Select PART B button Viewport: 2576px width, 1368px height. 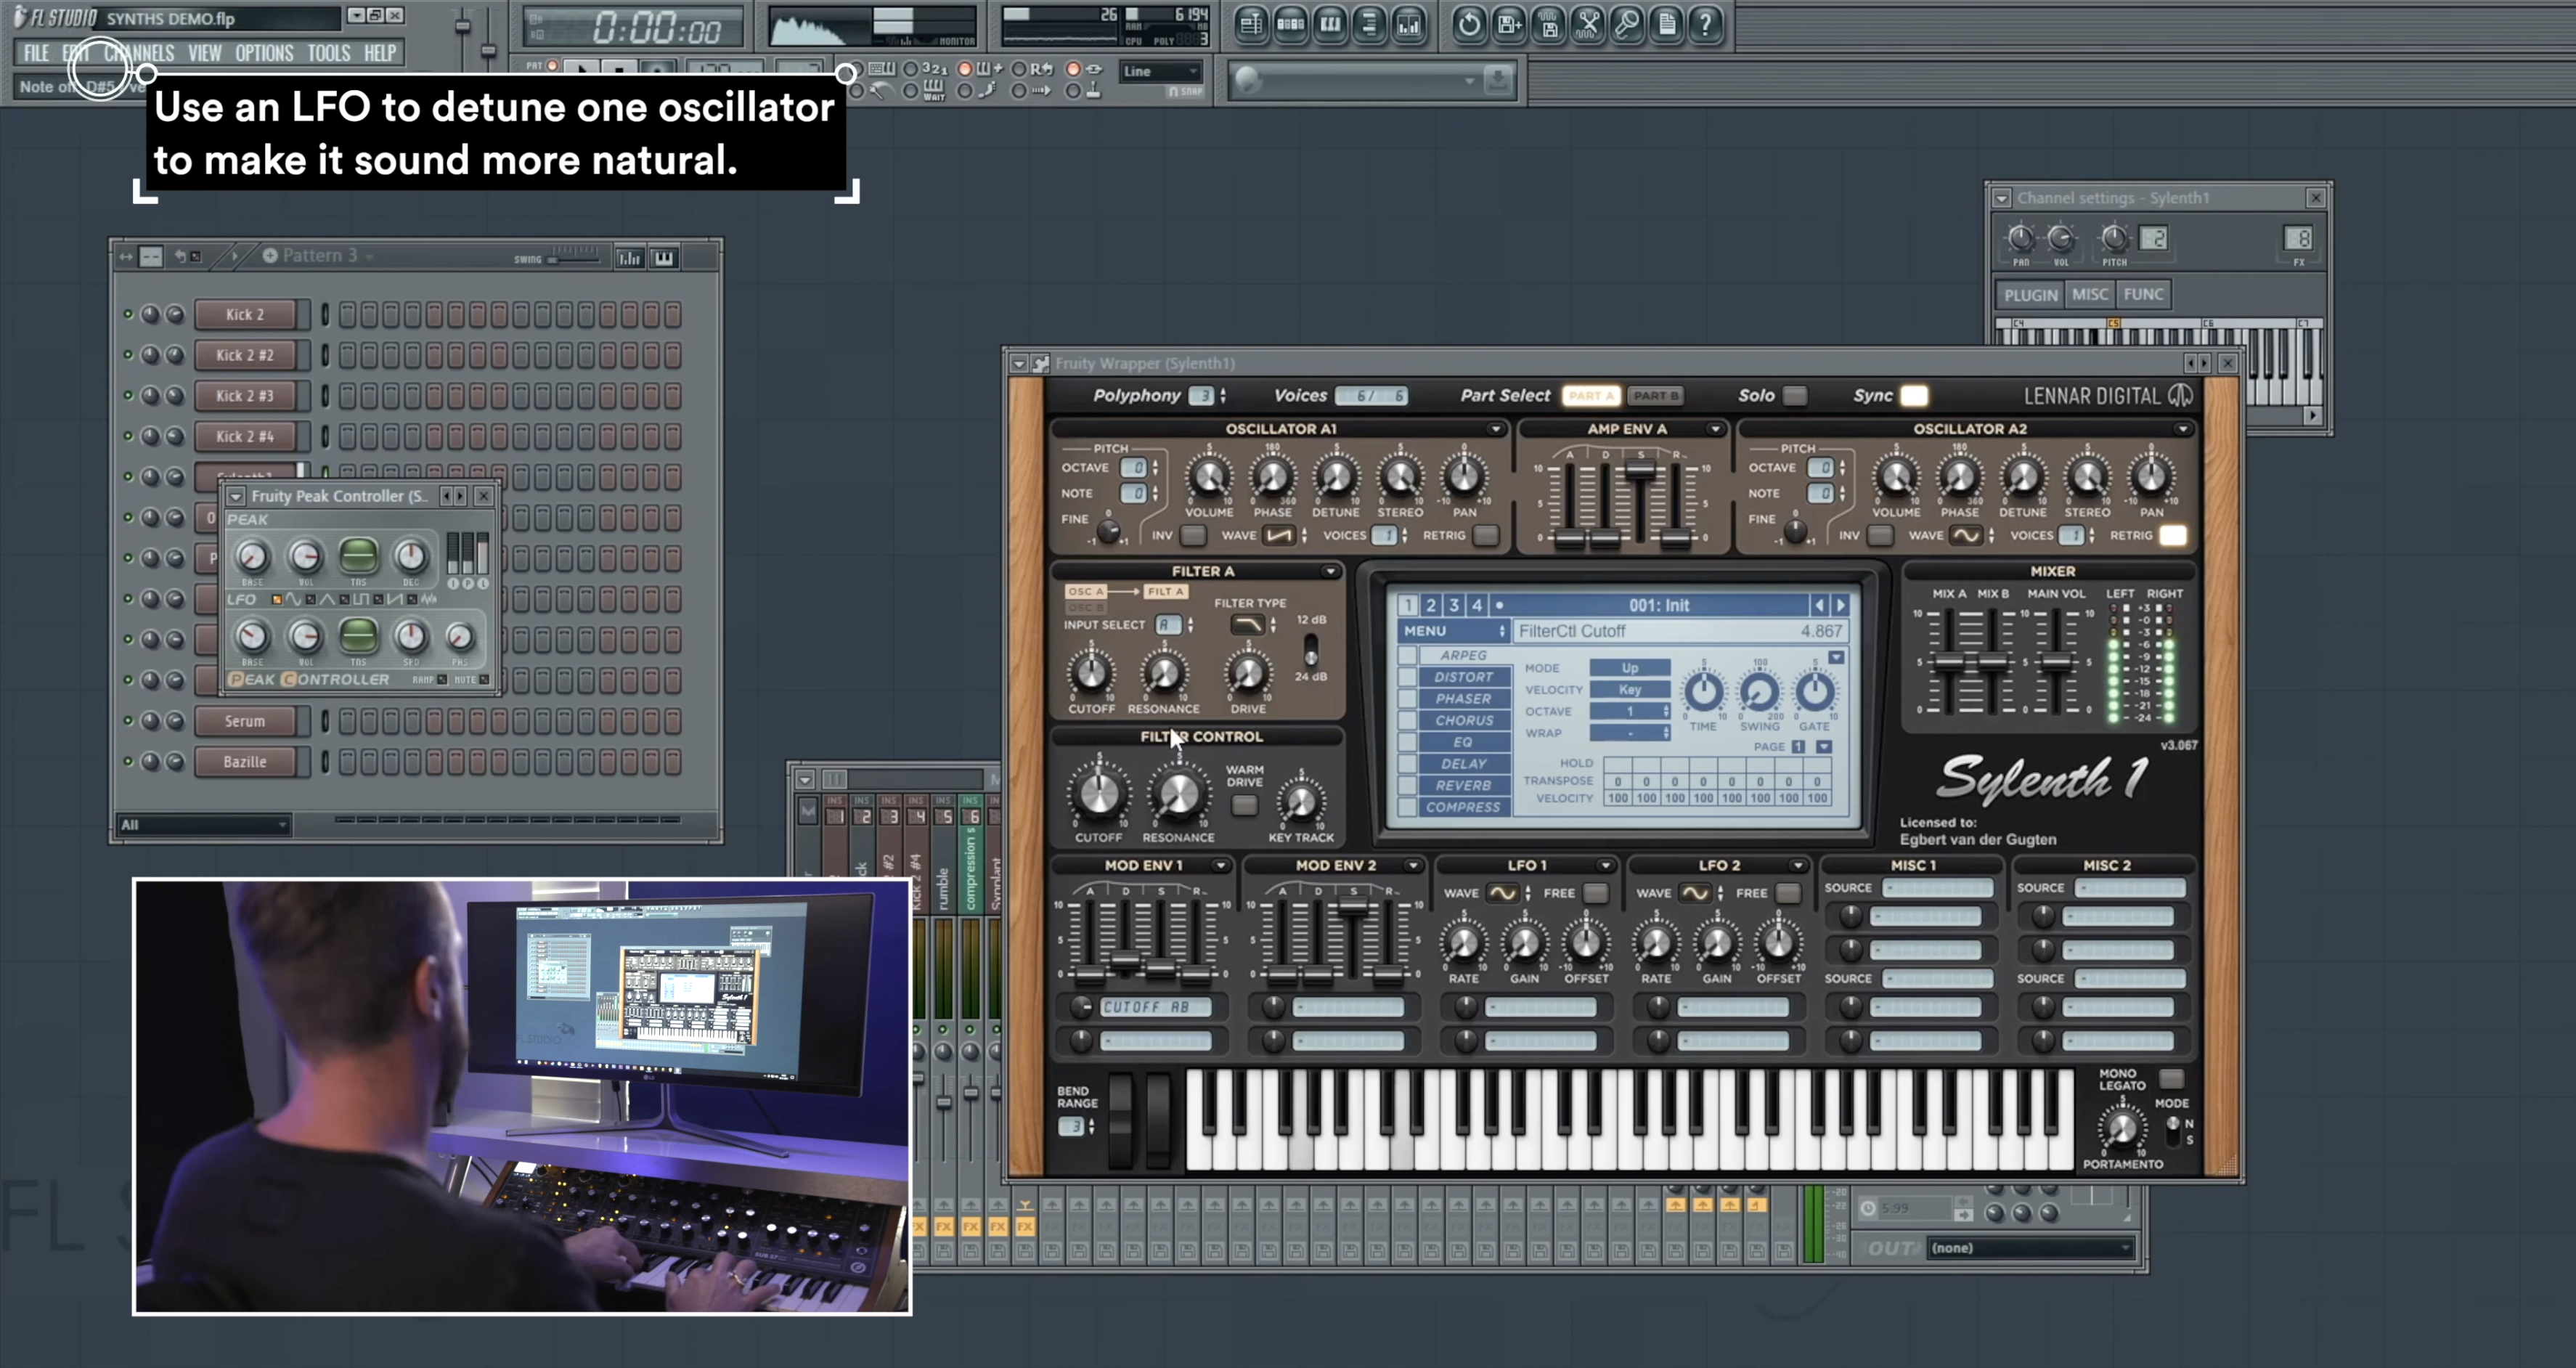click(1656, 396)
